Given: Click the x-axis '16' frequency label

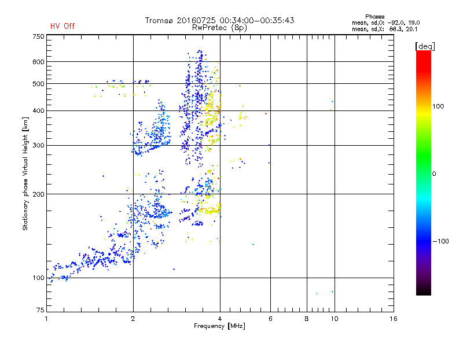Looking at the screenshot, I should coord(394,319).
